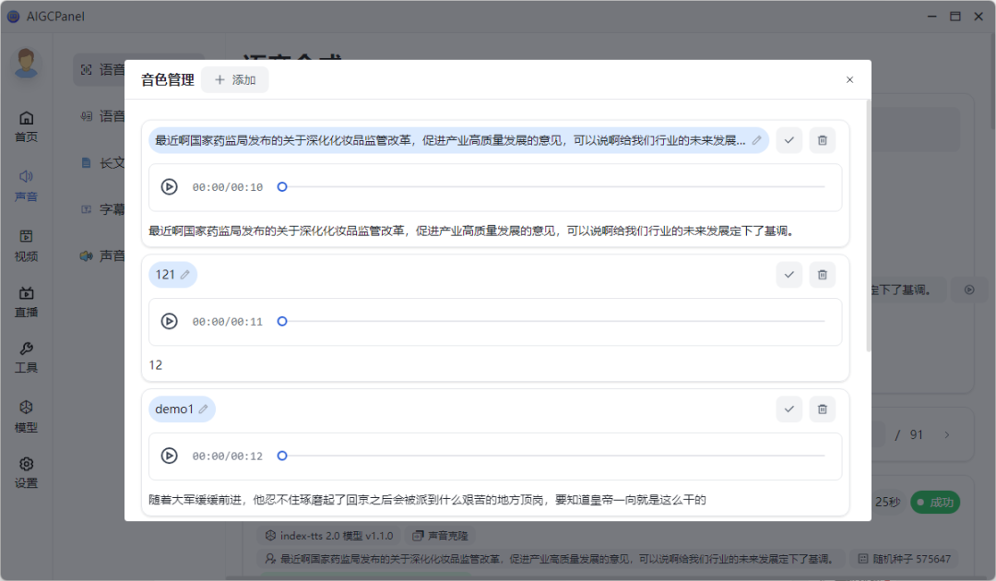Screen dimensions: 996x581
Task: Open the 首页 section from the sidebar
Action: click(26, 122)
